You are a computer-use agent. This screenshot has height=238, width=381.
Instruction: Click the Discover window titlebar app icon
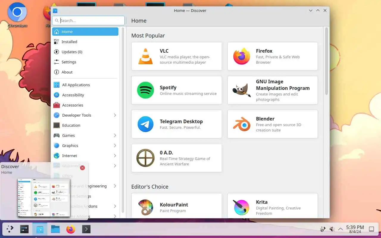(x=55, y=10)
